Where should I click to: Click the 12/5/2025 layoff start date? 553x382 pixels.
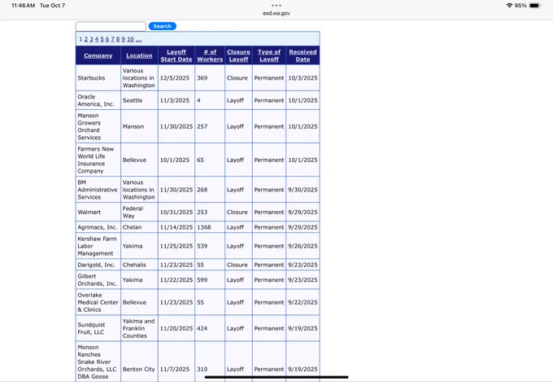175,77
